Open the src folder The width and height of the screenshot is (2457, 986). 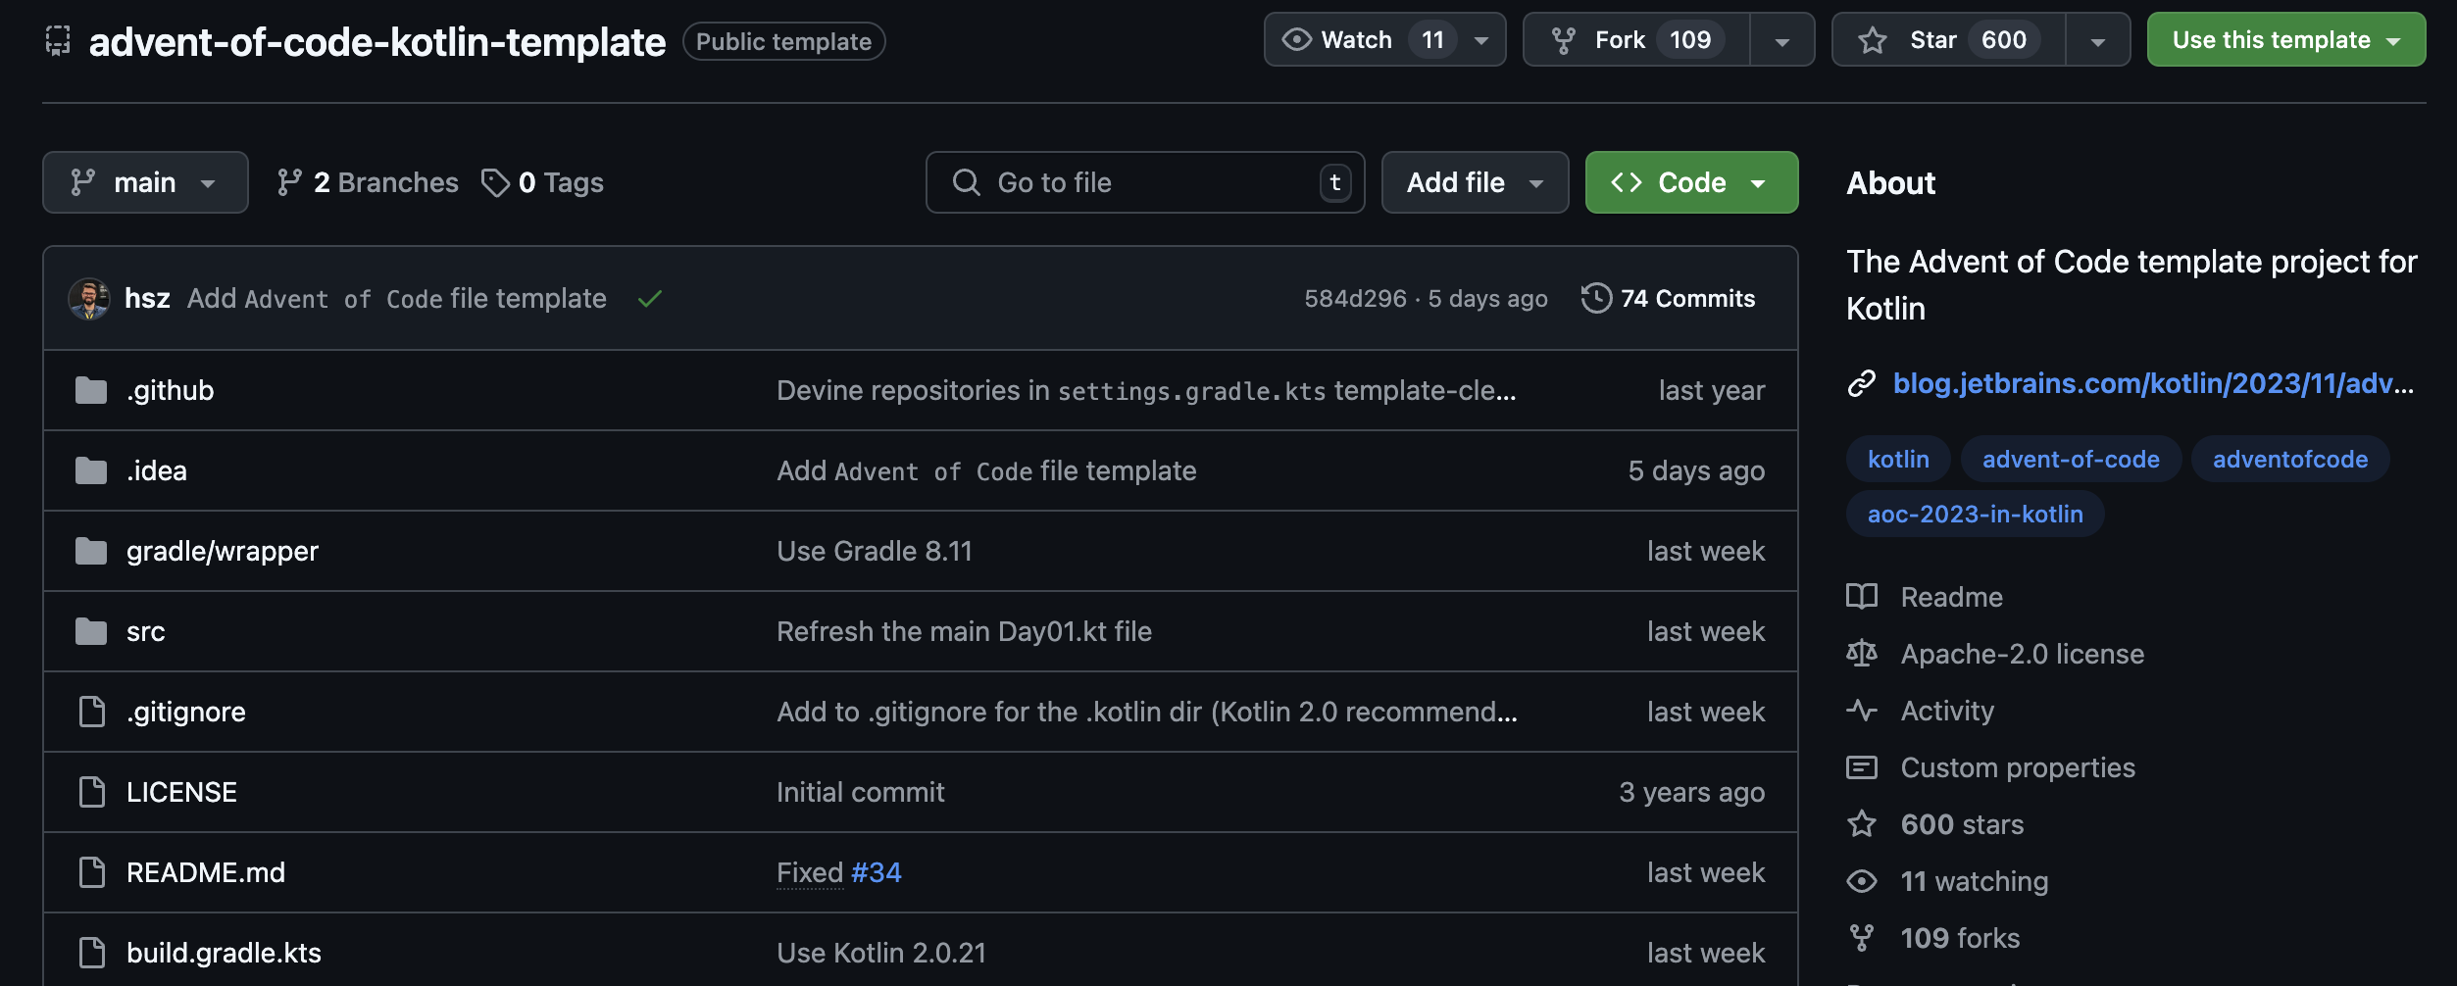point(145,631)
